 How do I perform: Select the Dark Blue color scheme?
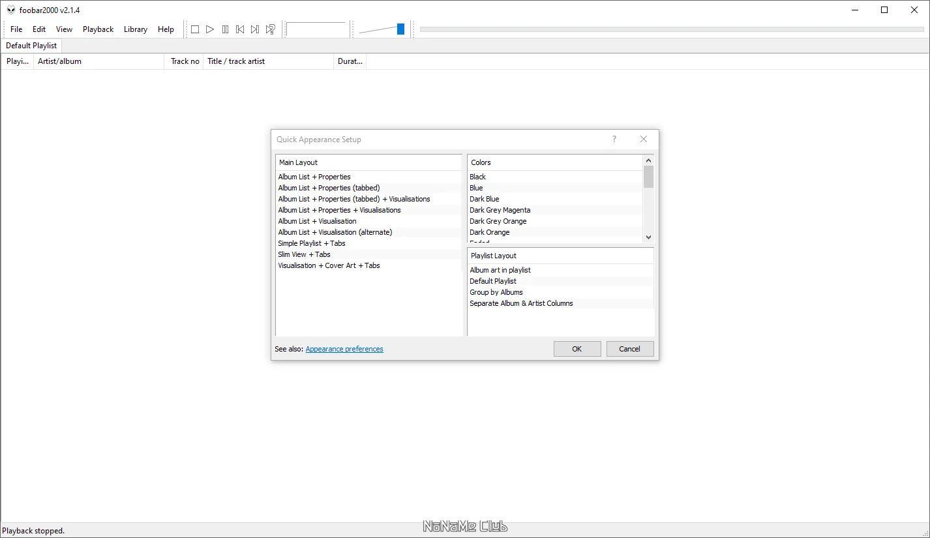pyautogui.click(x=555, y=199)
